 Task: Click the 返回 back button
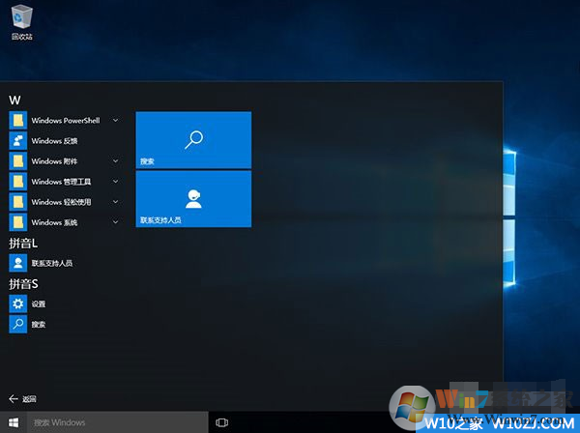(23, 398)
